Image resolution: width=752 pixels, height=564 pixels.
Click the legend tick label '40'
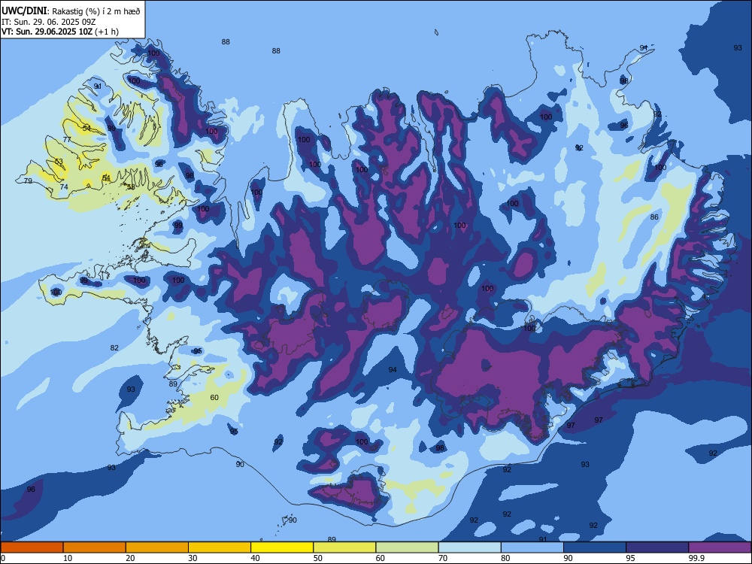256,558
